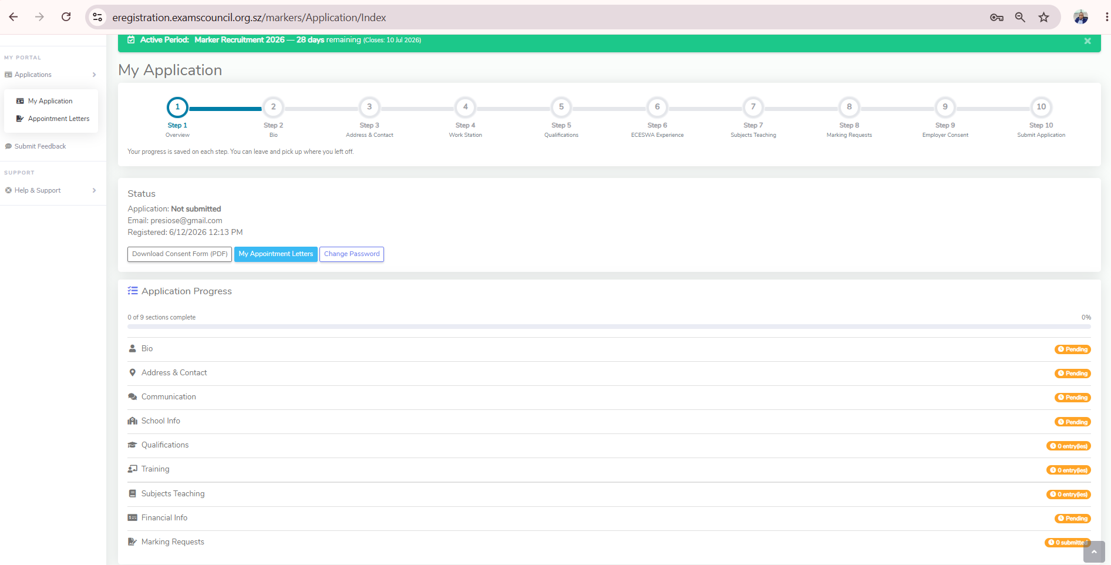Click the overall progress bar
1111x565 pixels.
609,326
